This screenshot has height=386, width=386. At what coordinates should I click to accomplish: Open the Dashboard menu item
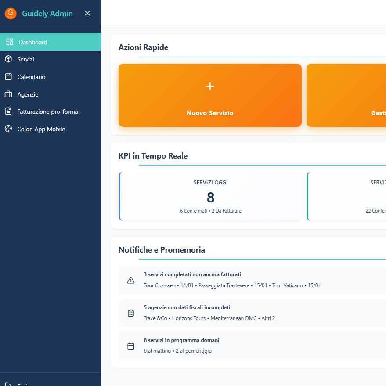coord(51,42)
